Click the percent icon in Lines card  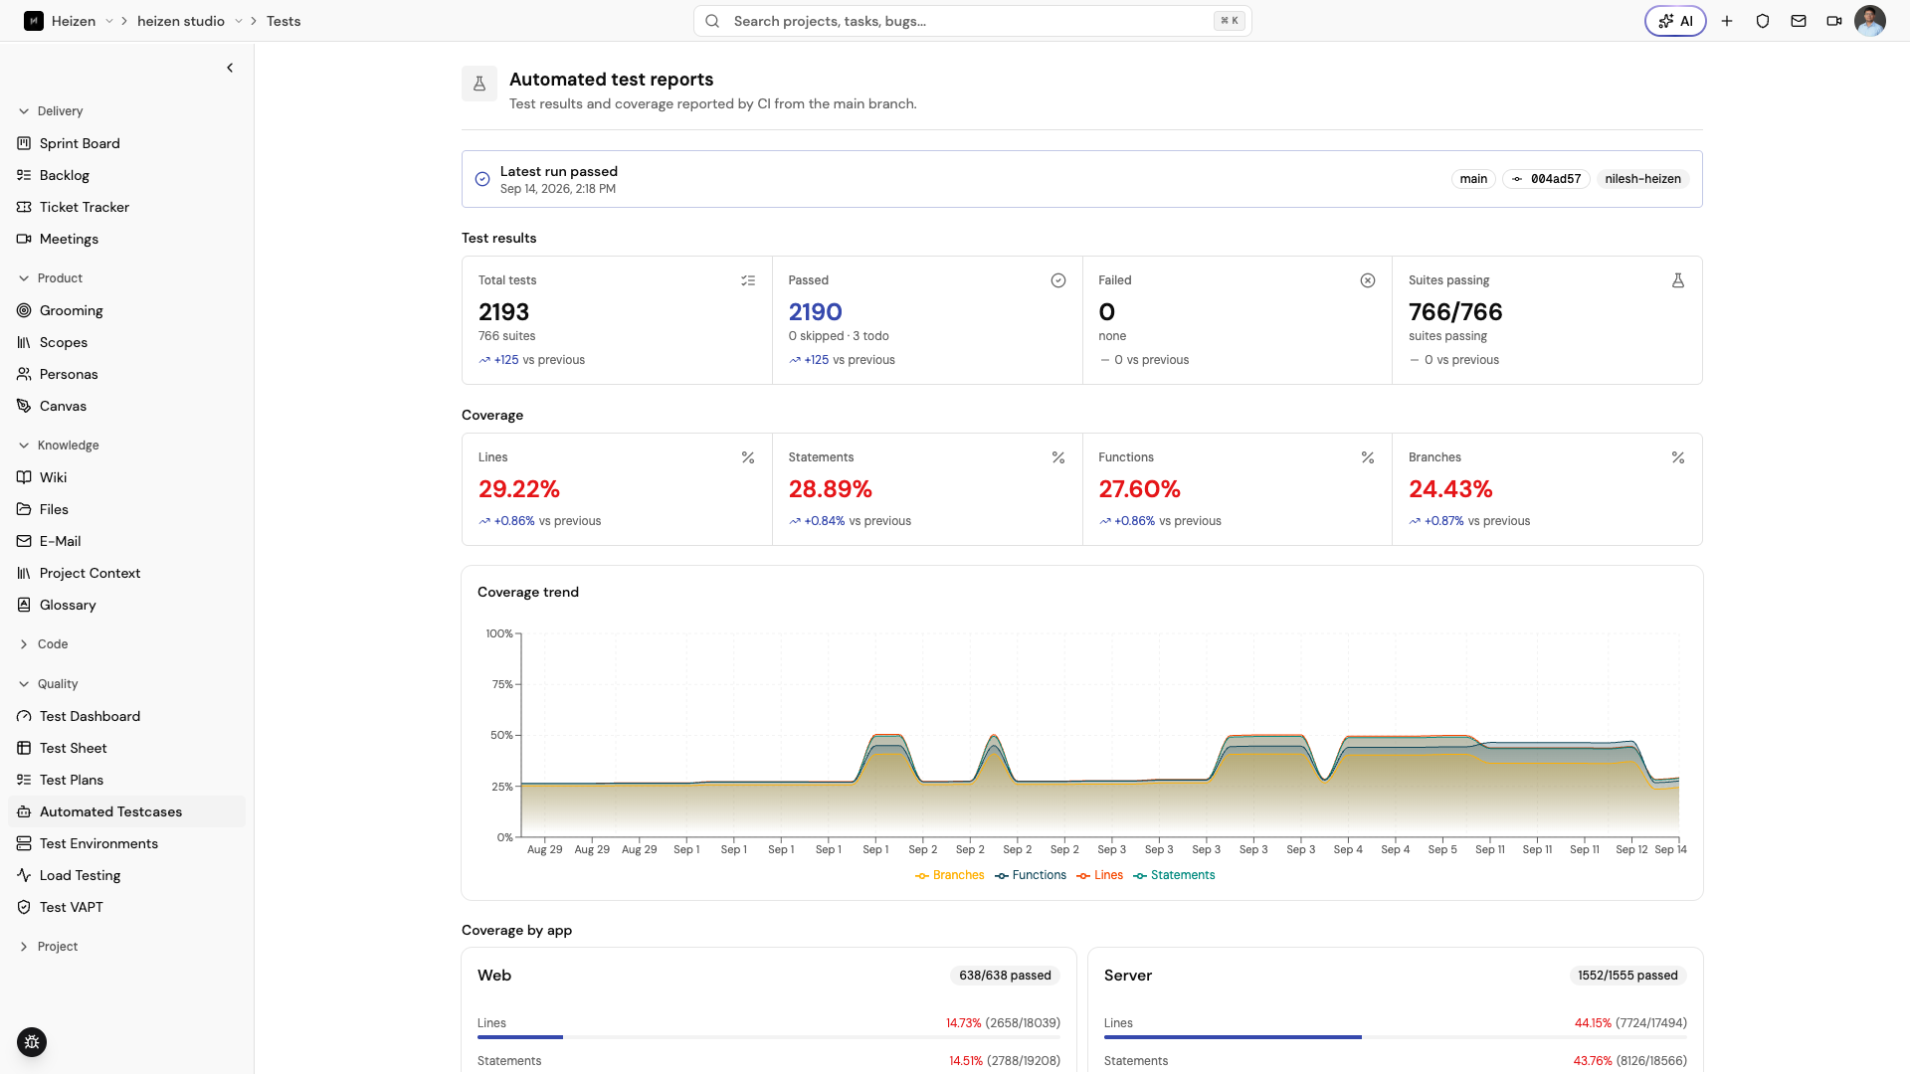click(748, 457)
